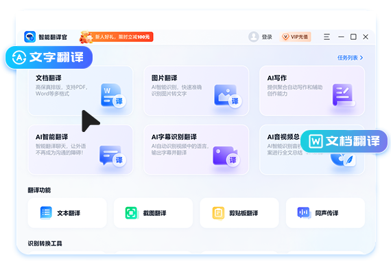
Task: Open the 截图翻译 screenshot translation button
Action: [153, 213]
